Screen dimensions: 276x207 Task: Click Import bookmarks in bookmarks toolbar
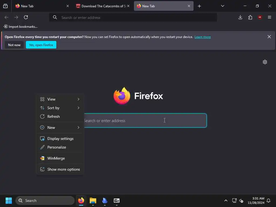(x=20, y=27)
